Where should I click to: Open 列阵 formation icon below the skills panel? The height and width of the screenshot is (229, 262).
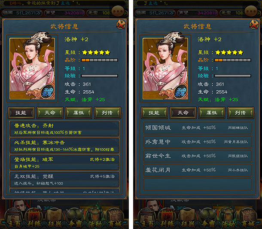tap(34, 218)
